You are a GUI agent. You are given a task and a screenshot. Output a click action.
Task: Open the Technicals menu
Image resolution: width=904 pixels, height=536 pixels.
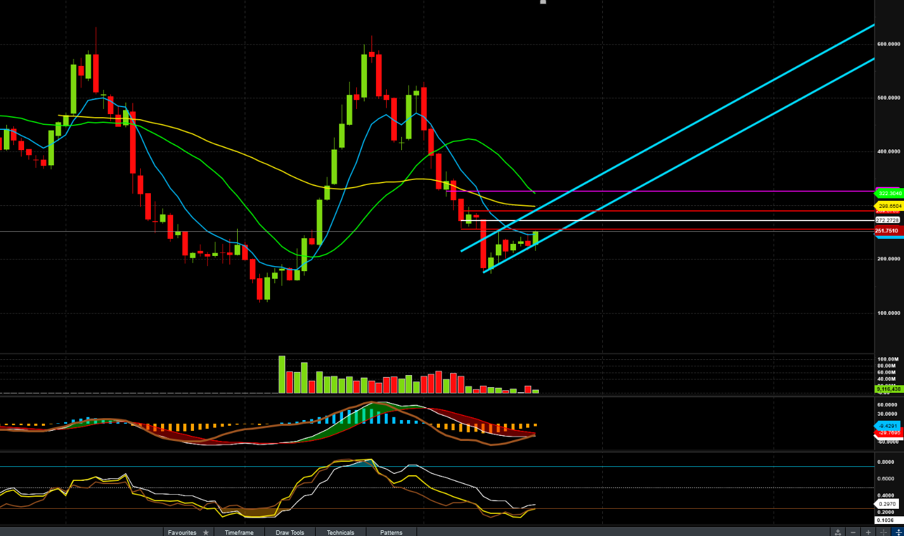click(340, 532)
